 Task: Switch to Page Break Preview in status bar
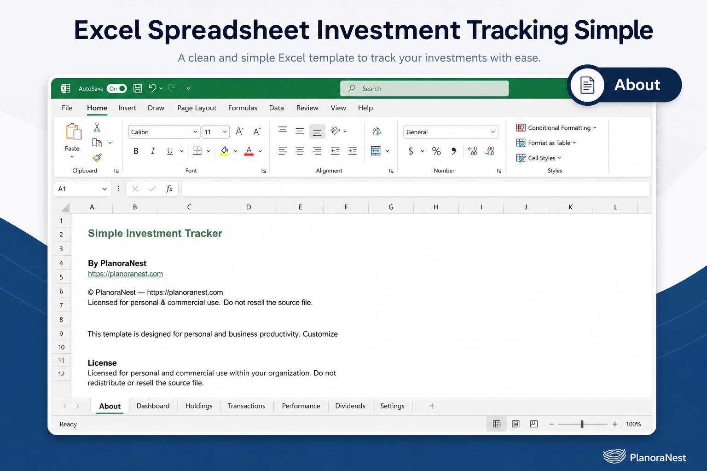point(534,424)
